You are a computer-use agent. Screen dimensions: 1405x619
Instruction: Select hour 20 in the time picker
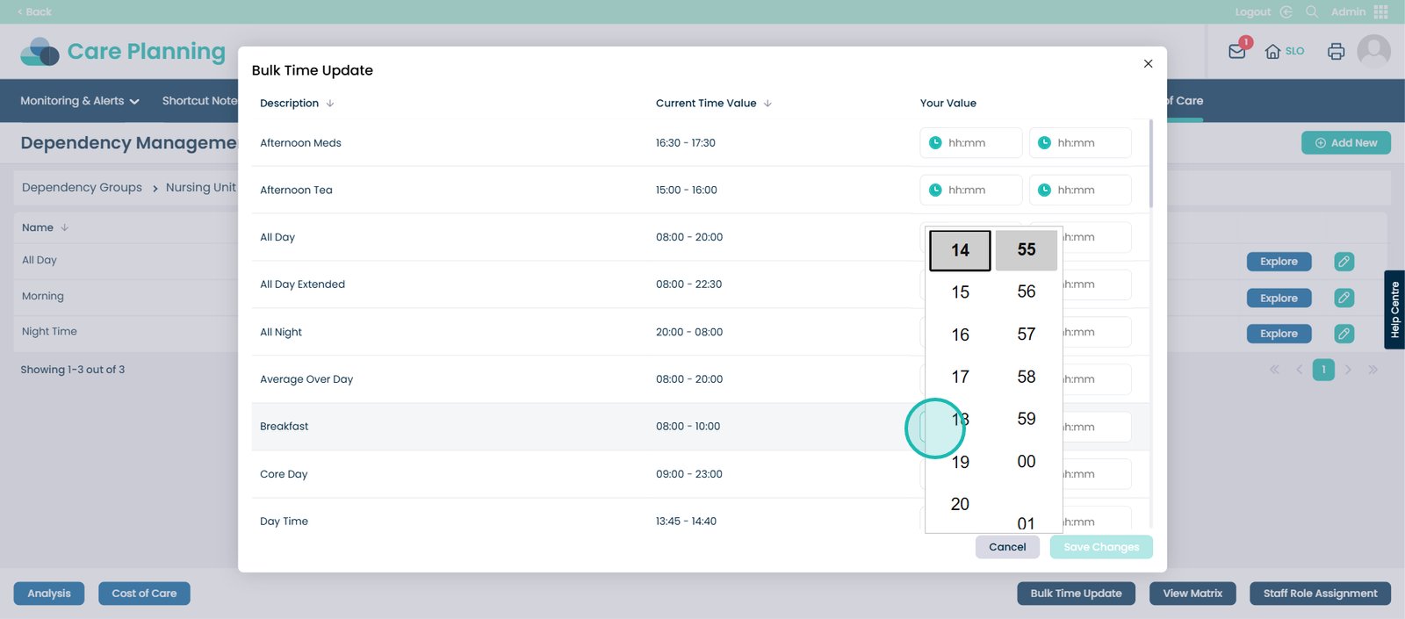[960, 504]
